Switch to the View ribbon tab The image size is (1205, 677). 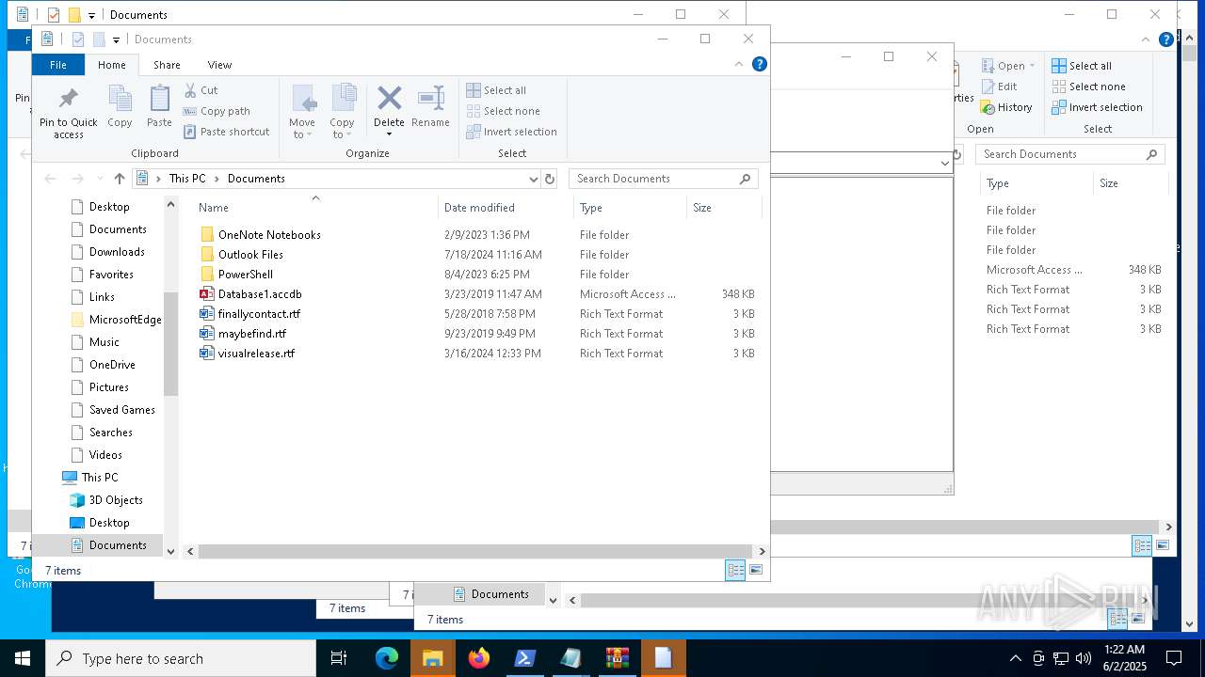click(219, 65)
